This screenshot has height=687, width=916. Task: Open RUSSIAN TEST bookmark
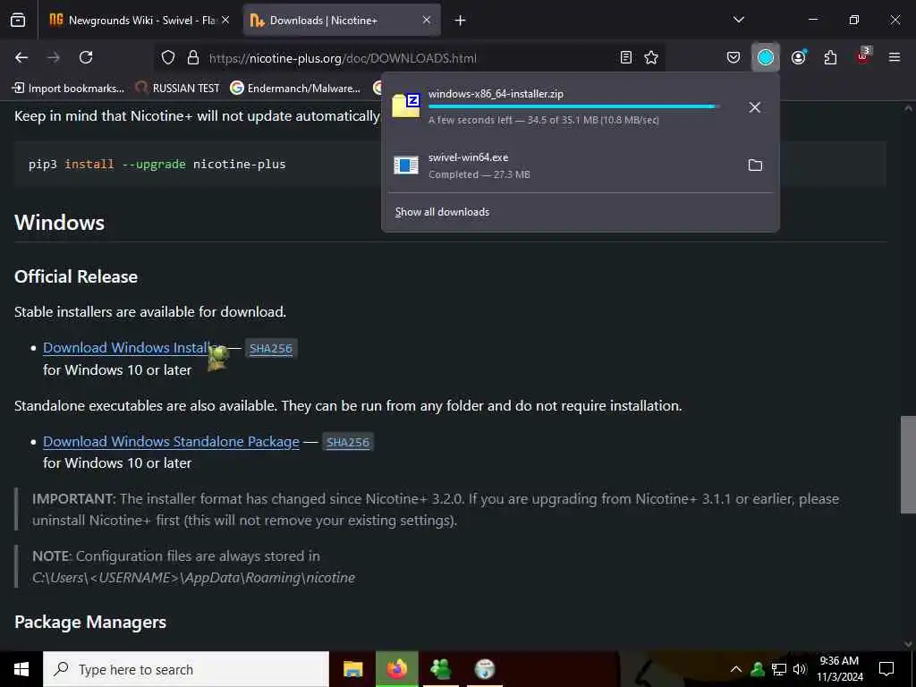pyautogui.click(x=178, y=89)
